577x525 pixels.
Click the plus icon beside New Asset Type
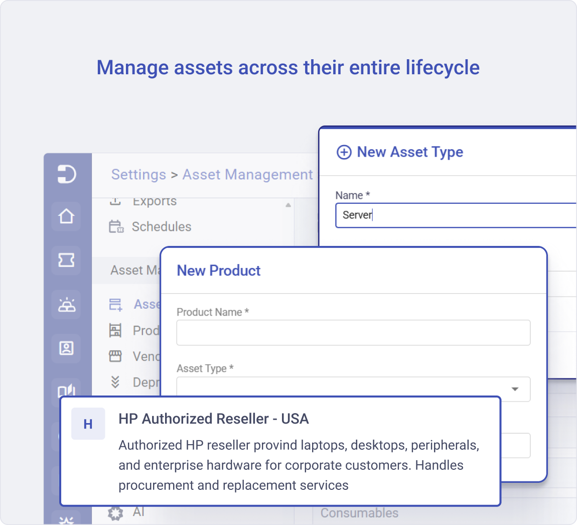pos(344,152)
